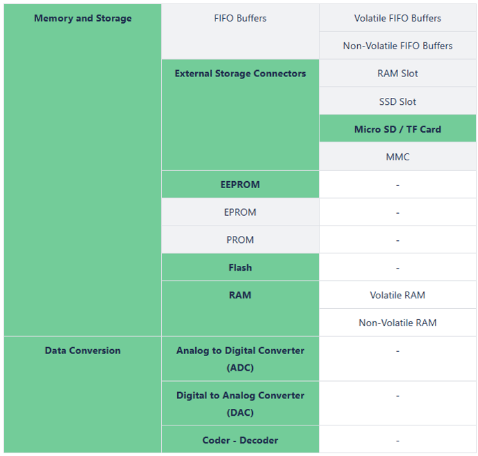The width and height of the screenshot is (478, 456).
Task: Click the EPROM cell
Action: (240, 212)
